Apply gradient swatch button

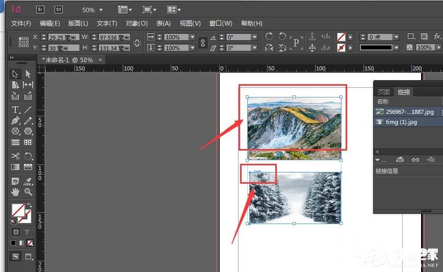pos(21,242)
